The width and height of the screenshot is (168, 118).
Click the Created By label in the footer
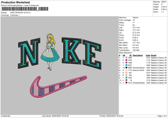(6, 116)
